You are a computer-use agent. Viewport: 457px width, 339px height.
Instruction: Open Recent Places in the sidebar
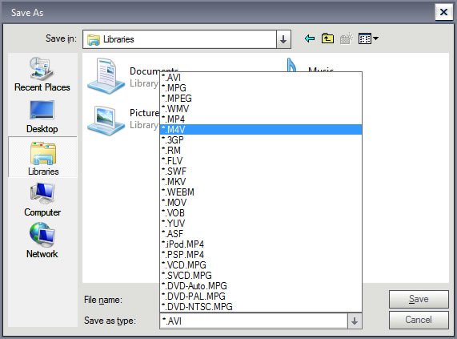click(x=42, y=75)
